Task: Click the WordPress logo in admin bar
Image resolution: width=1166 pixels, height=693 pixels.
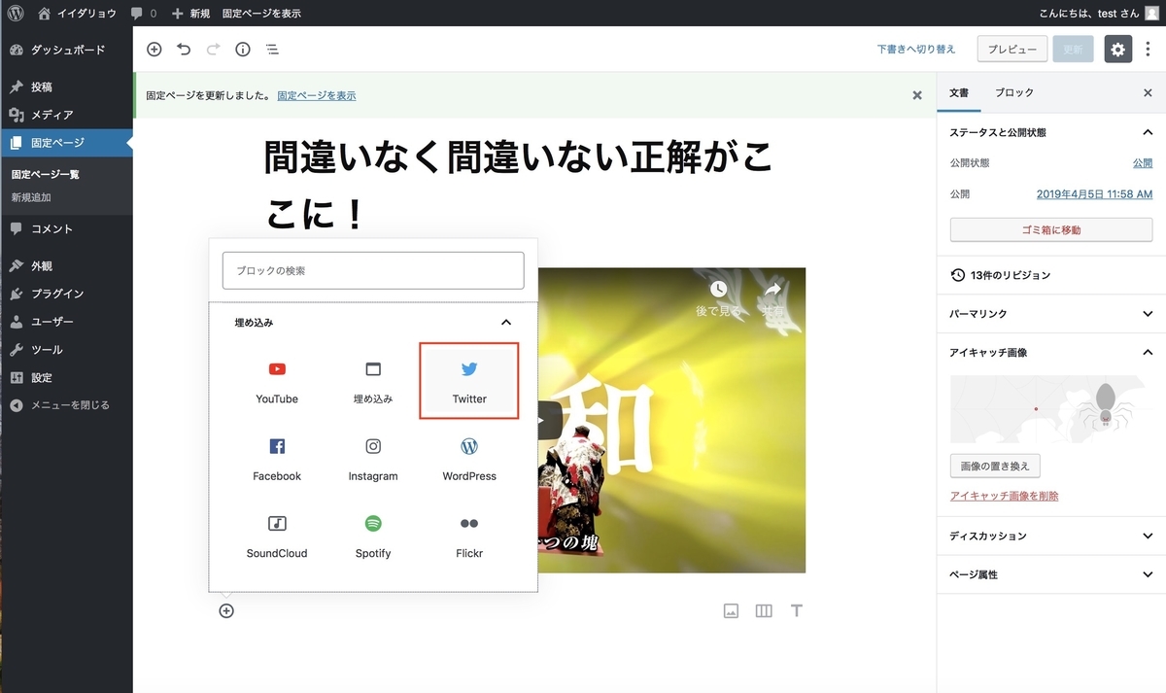Action: (x=16, y=14)
